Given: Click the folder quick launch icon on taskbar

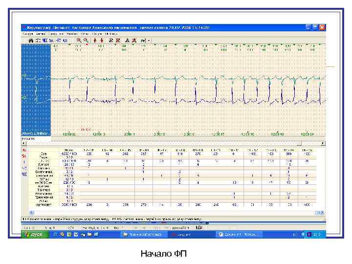Looking at the screenshot, I should [89, 234].
